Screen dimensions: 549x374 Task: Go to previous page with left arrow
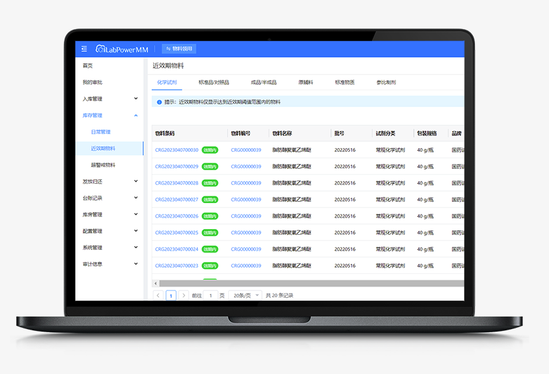(158, 296)
